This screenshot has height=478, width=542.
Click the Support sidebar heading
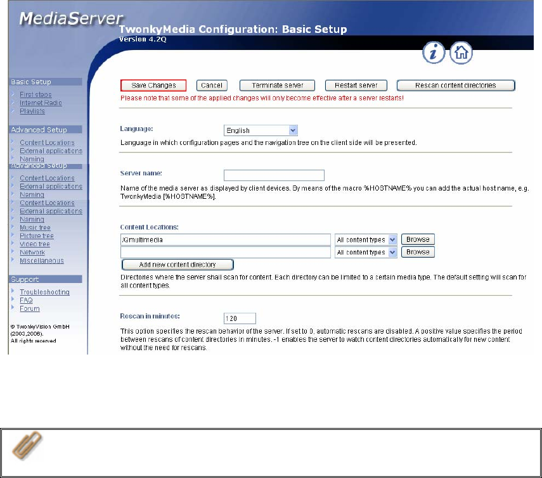click(x=45, y=279)
